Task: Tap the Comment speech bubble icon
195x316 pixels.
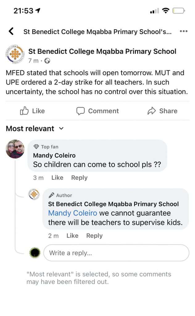Action: (x=81, y=111)
